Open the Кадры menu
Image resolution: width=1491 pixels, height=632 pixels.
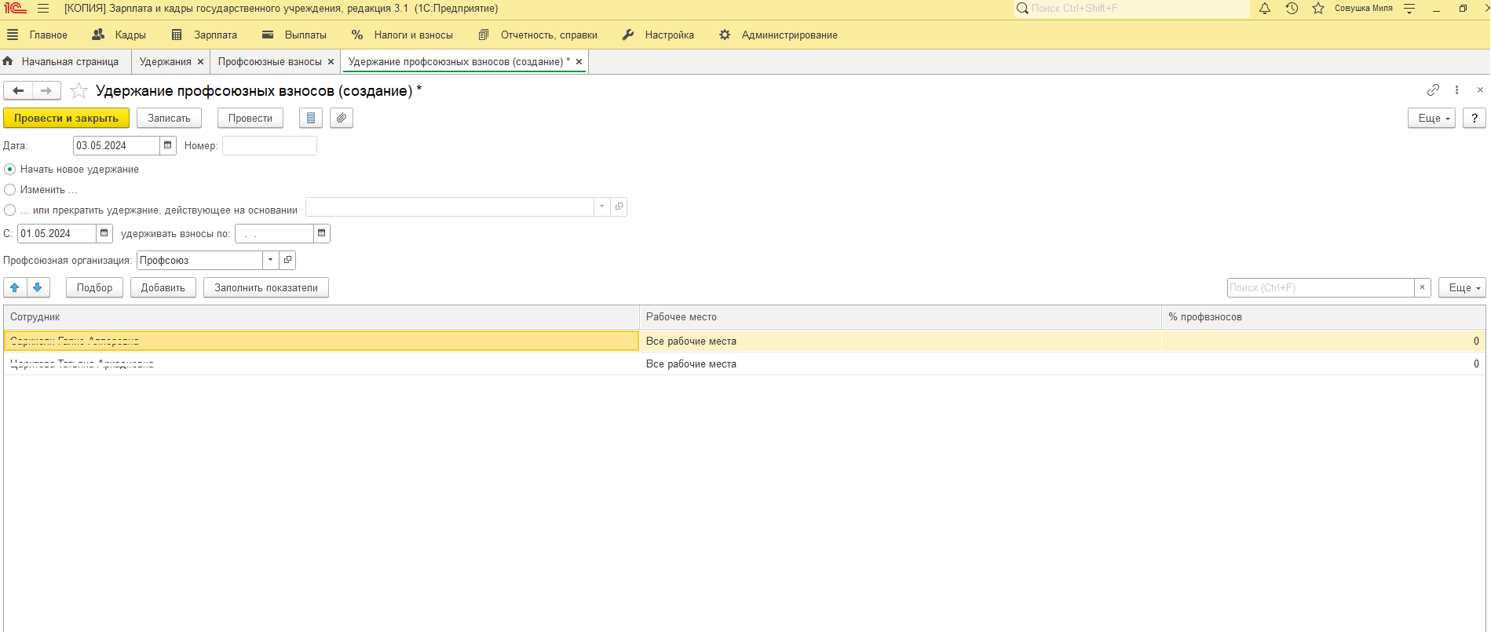119,35
